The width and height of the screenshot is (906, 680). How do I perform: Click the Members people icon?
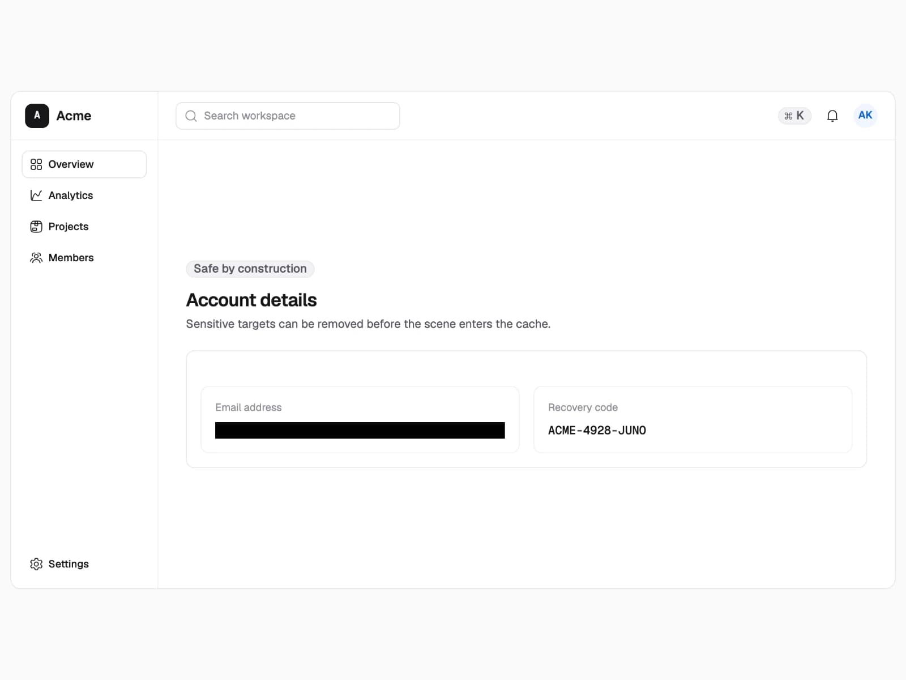click(36, 258)
